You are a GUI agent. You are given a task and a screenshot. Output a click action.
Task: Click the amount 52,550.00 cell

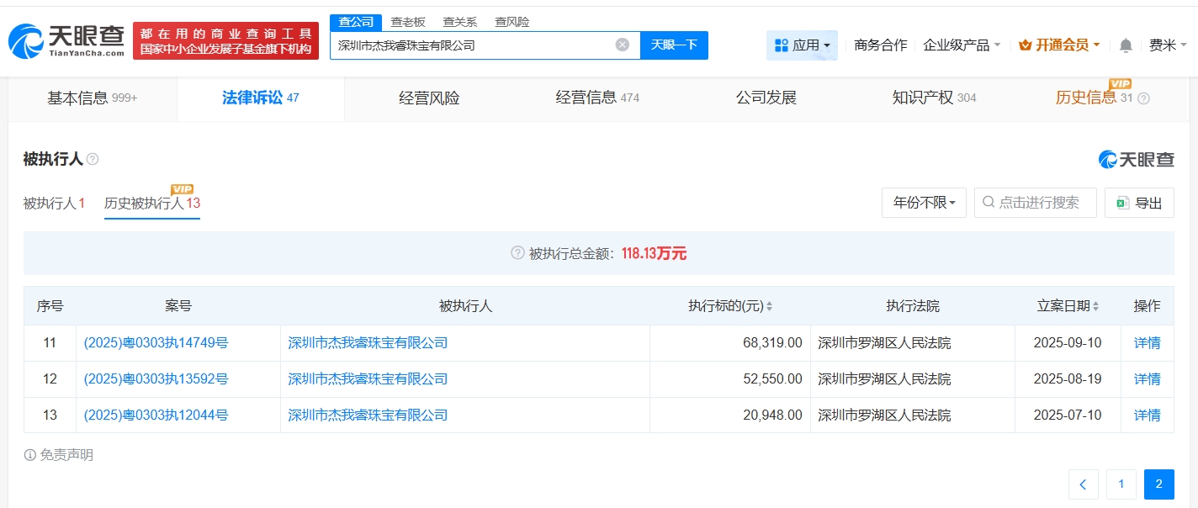(x=730, y=379)
